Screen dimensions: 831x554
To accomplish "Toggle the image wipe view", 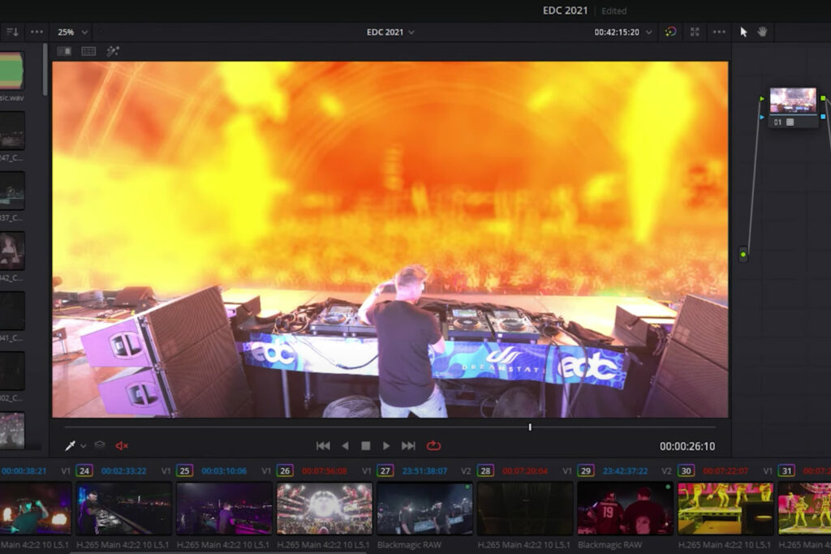I will click(x=64, y=51).
